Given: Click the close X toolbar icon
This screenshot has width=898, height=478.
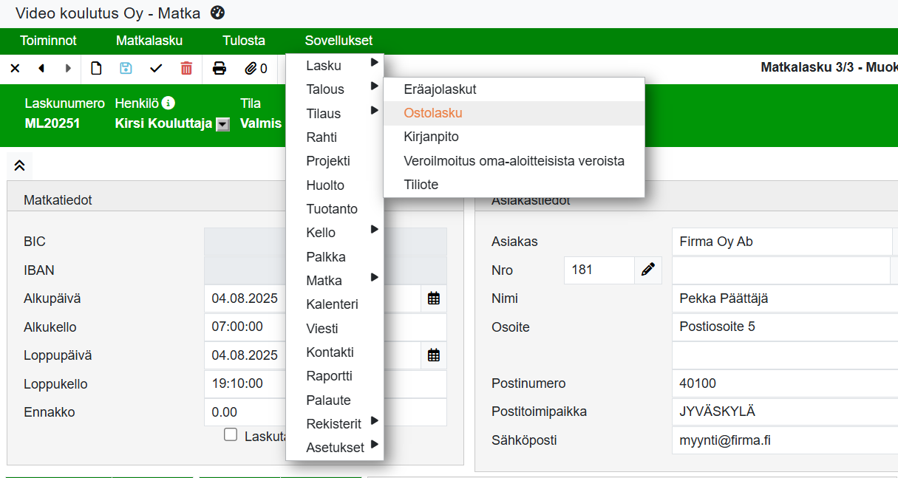Looking at the screenshot, I should point(15,69).
